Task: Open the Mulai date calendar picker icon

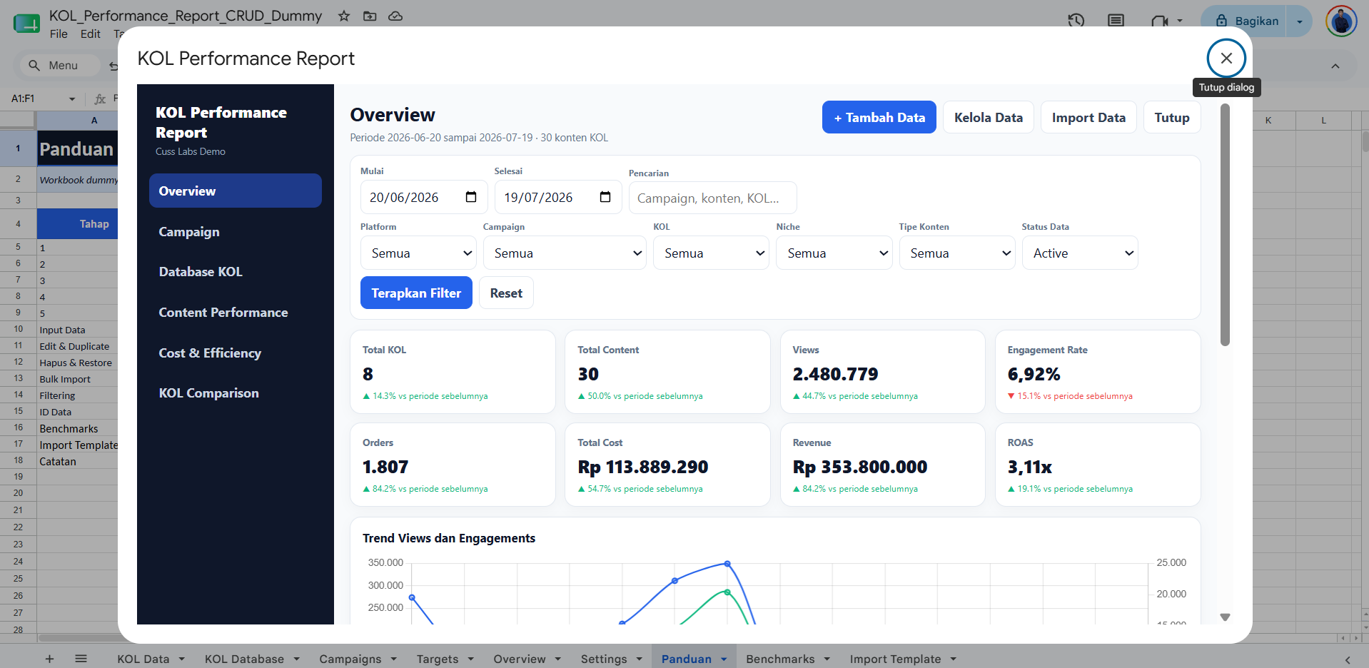Action: [x=471, y=197]
